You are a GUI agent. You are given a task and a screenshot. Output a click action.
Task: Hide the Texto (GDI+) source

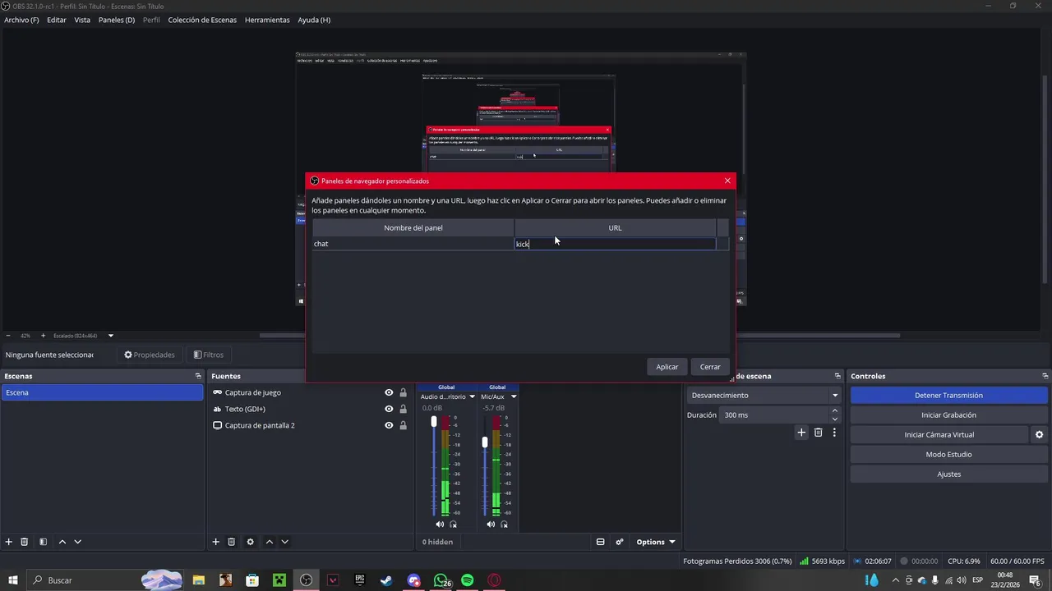(389, 409)
